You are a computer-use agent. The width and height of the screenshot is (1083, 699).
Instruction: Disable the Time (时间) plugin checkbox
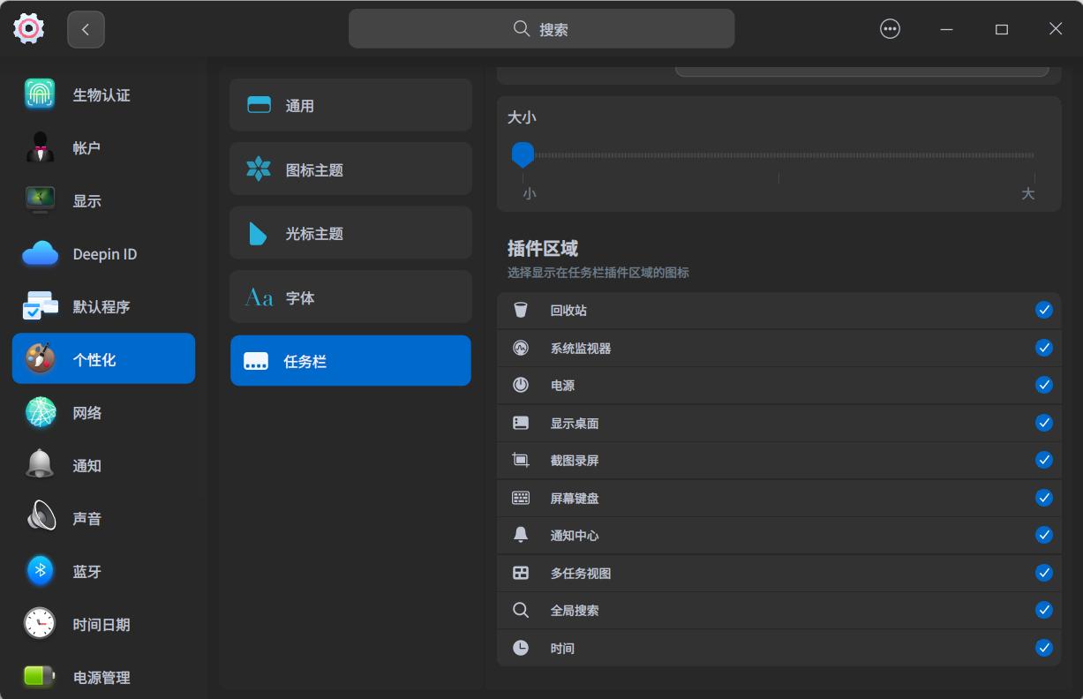click(1044, 648)
